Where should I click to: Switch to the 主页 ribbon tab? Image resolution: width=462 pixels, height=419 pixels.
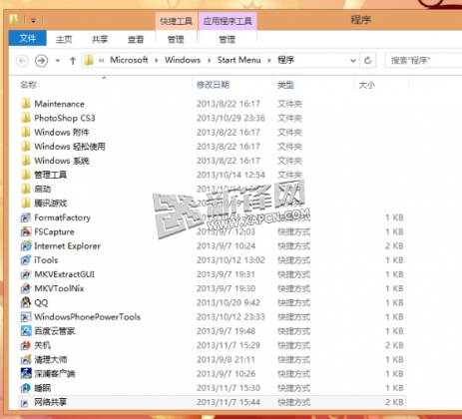64,39
